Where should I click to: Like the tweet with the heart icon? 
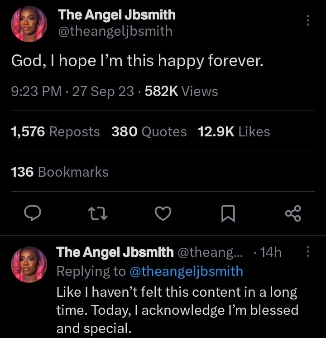click(163, 213)
